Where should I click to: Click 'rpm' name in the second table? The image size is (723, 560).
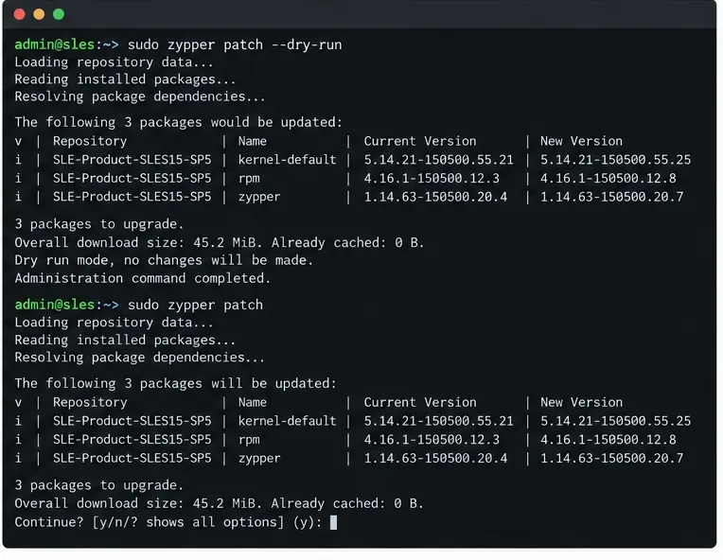249,440
